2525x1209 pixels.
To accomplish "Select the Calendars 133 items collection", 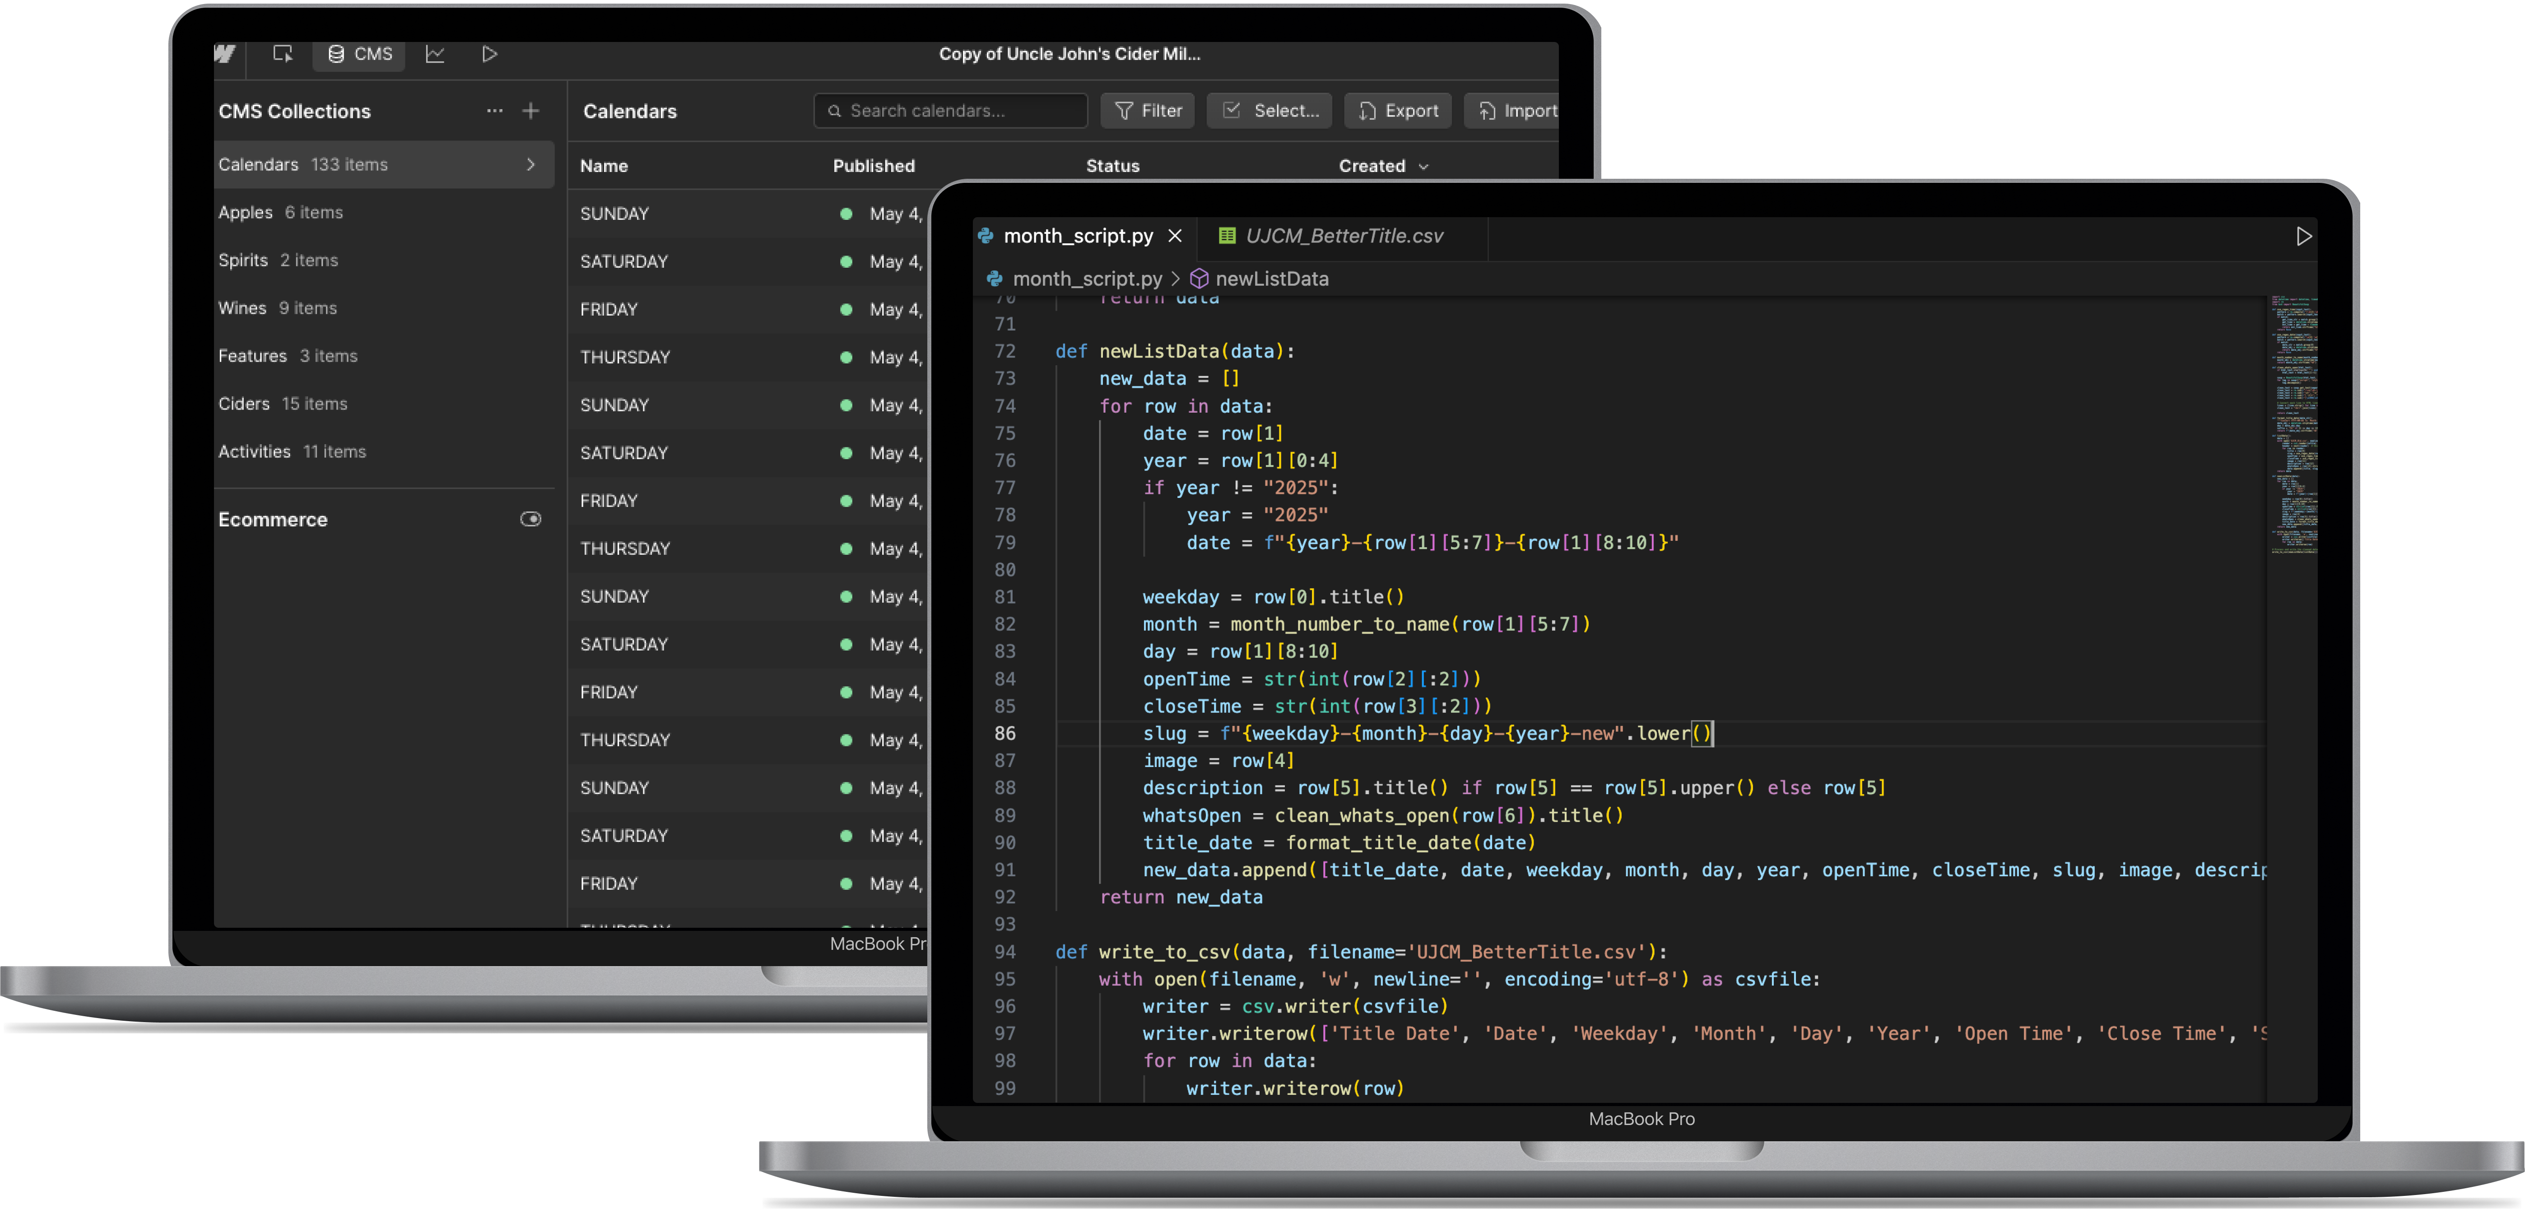I will pos(383,165).
